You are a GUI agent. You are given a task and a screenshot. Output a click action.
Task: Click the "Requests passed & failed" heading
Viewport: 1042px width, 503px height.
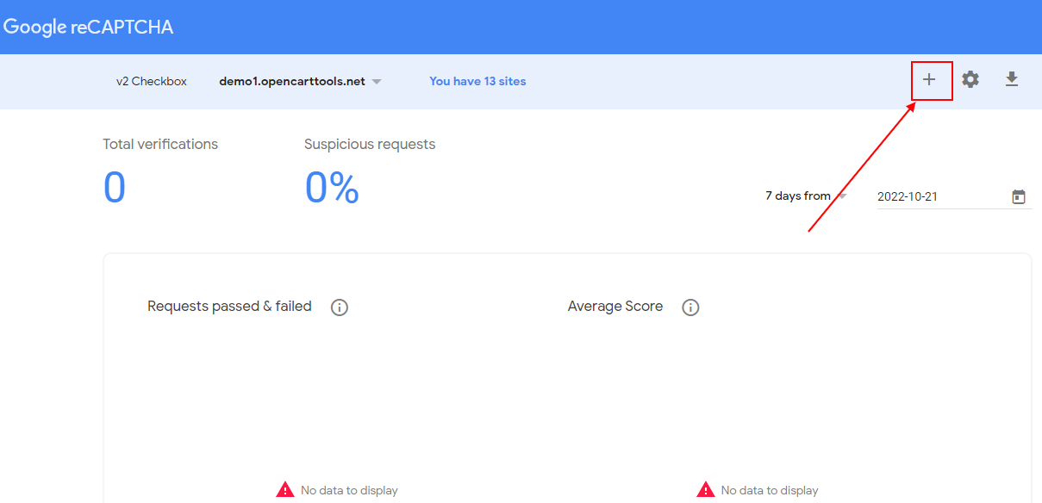[x=229, y=307]
